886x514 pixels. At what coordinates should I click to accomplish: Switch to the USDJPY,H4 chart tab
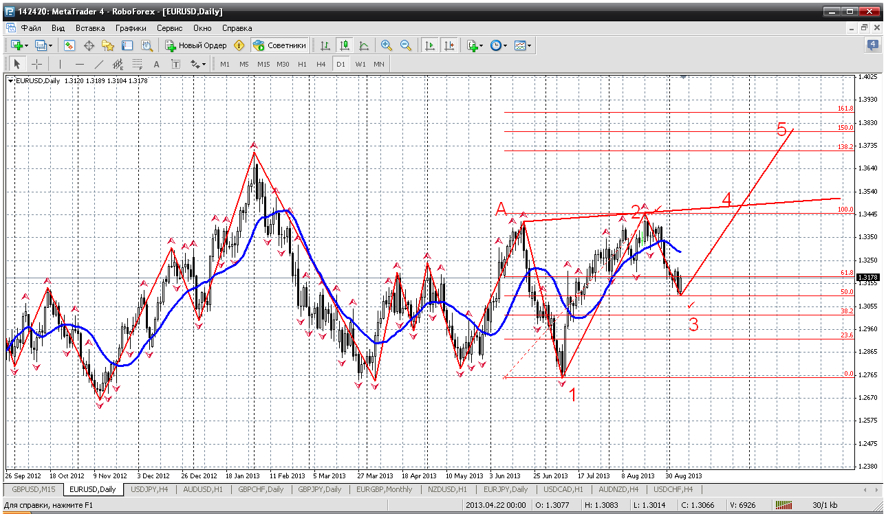click(x=149, y=489)
